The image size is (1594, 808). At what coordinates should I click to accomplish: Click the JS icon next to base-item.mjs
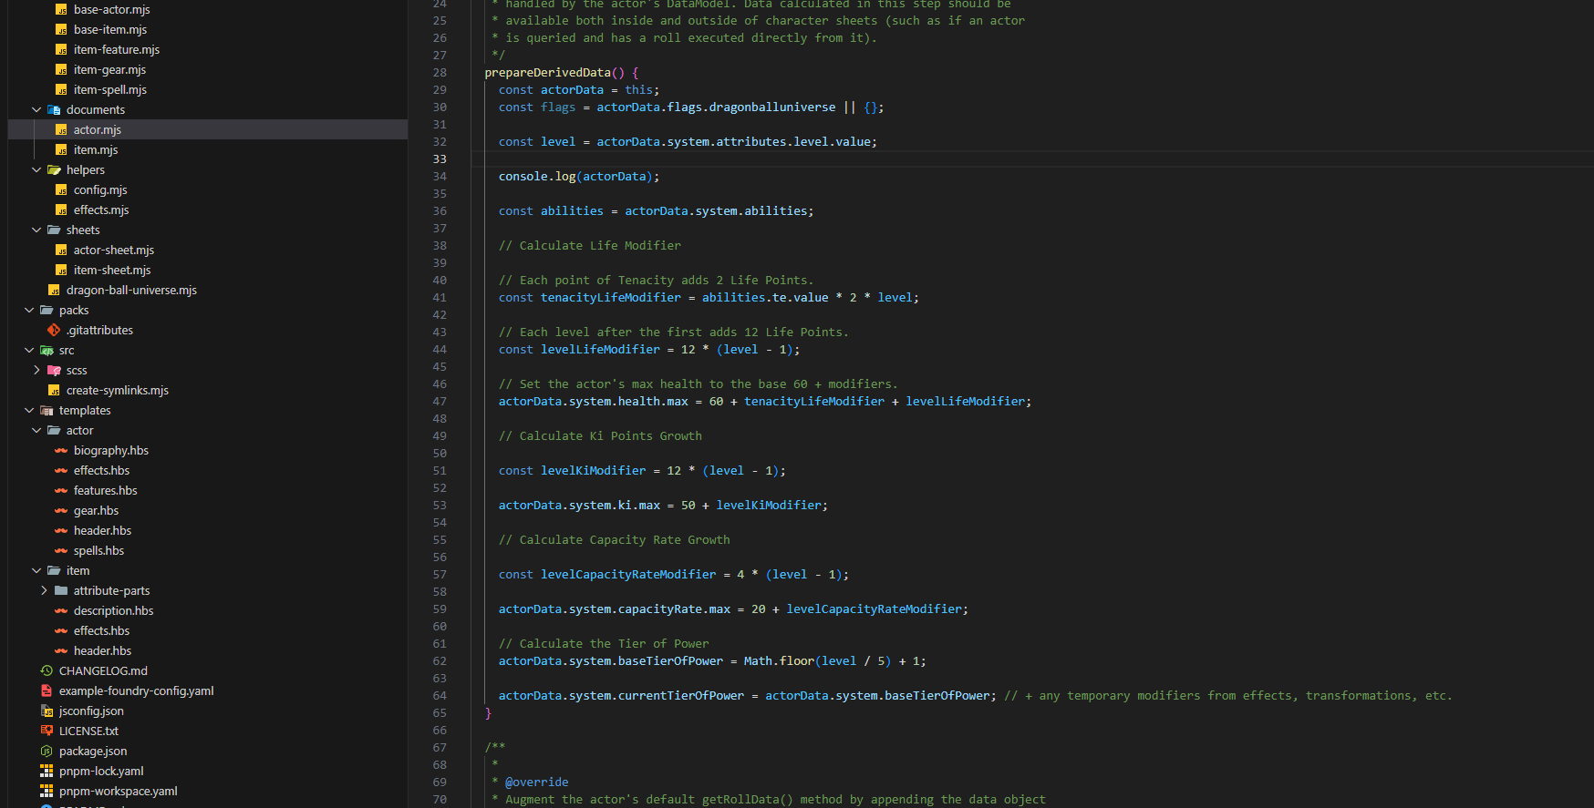pyautogui.click(x=61, y=29)
